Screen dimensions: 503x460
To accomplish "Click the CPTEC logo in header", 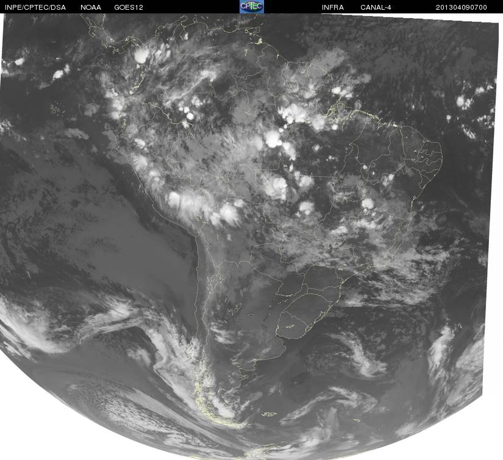I will [252, 7].
